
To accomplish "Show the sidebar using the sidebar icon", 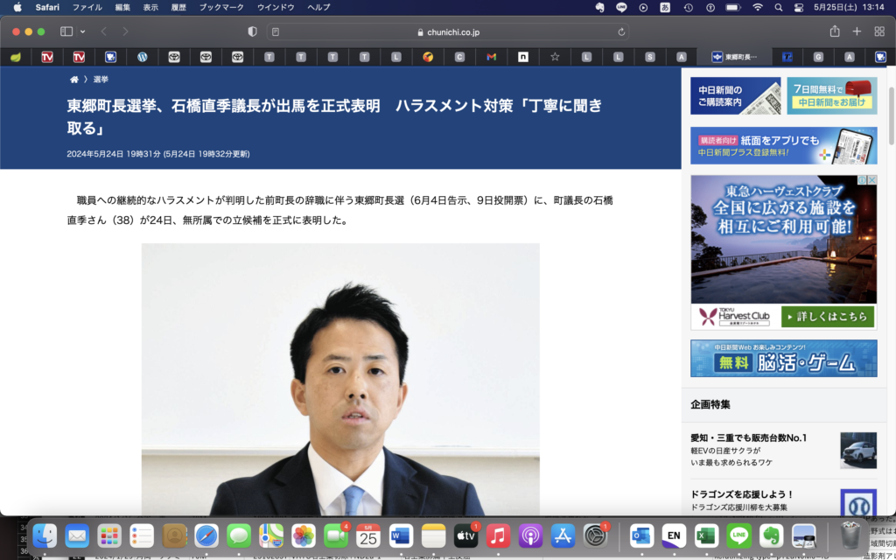I will (65, 31).
